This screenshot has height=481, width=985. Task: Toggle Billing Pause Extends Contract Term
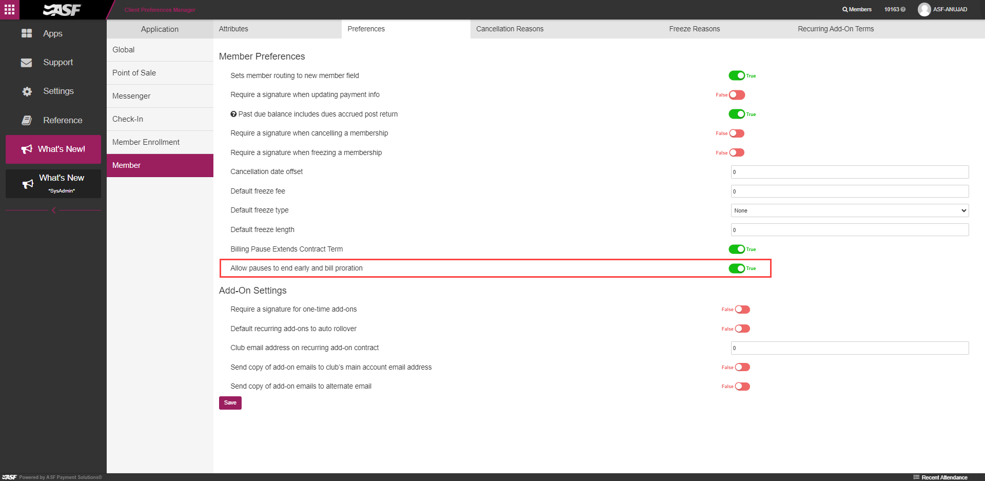point(737,249)
